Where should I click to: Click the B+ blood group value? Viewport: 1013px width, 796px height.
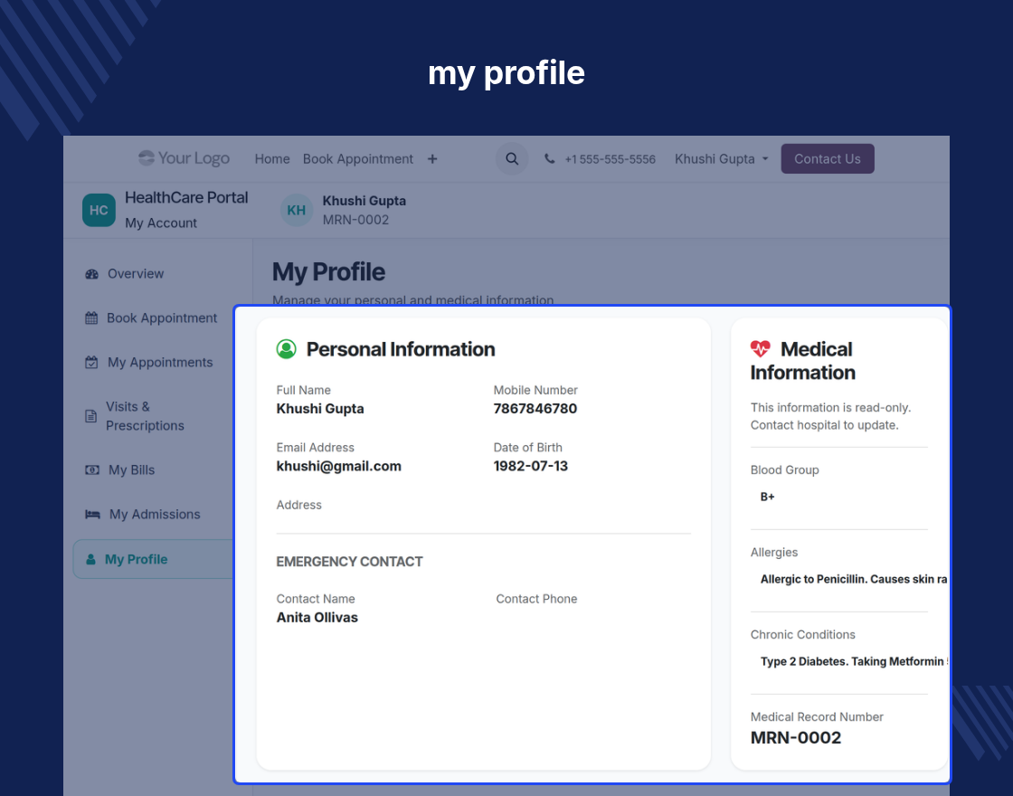[x=768, y=497]
